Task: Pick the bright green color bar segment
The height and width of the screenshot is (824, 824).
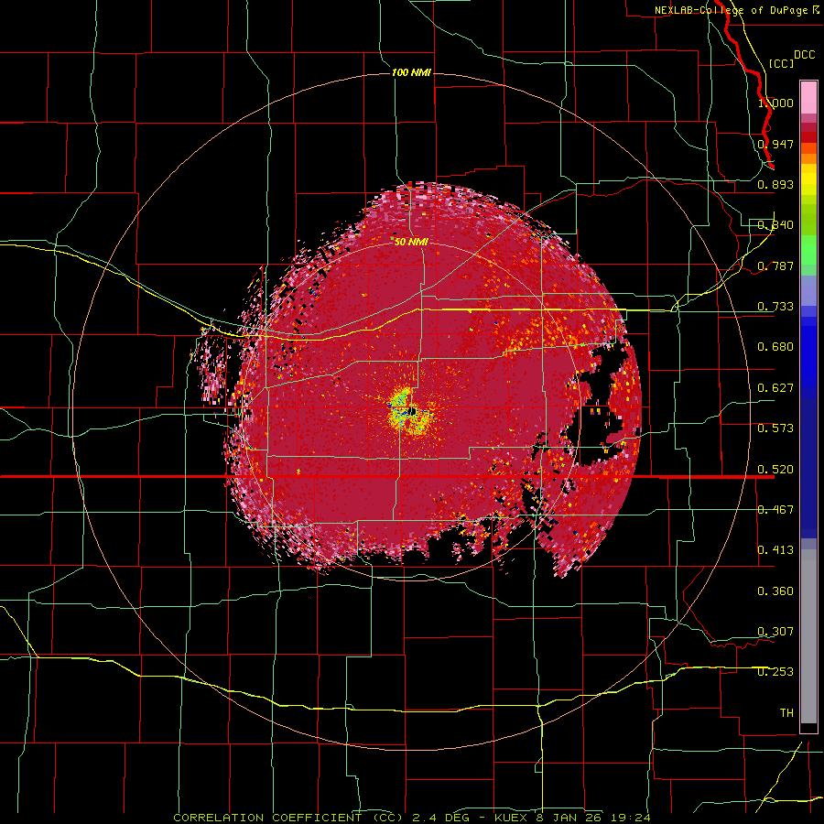Action: coord(808,250)
